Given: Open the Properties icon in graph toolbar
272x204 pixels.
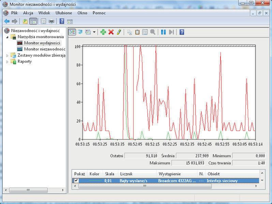Looking at the screenshot, I should coord(145,32).
